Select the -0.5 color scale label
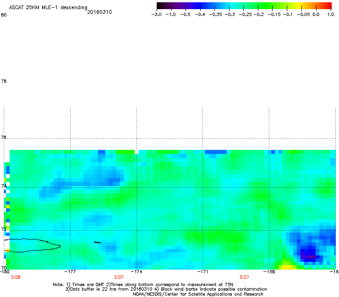 tap(185, 15)
